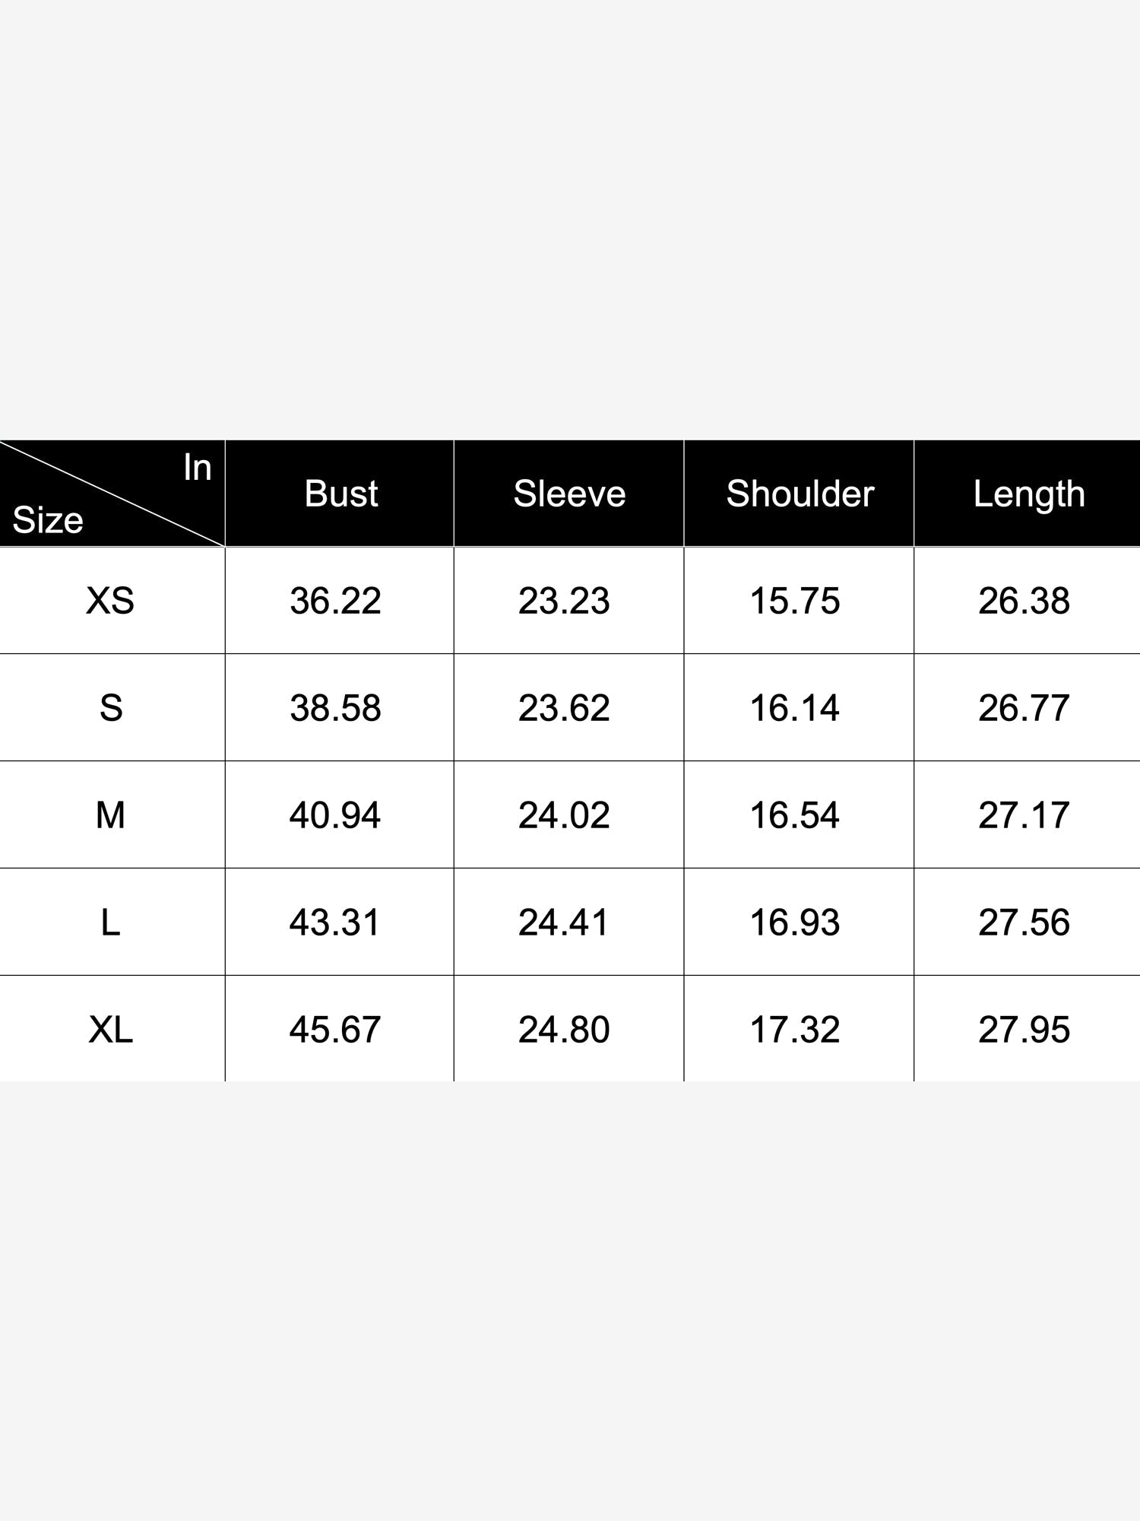The height and width of the screenshot is (1521, 1140).
Task: Click the 'In' unit label in header
Action: click(x=197, y=468)
